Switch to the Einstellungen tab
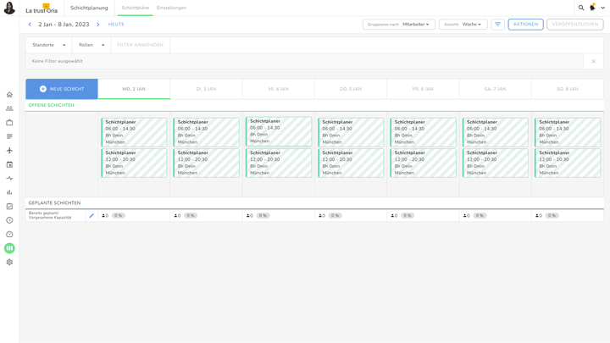Viewport: 610px width, 343px height. point(171,8)
